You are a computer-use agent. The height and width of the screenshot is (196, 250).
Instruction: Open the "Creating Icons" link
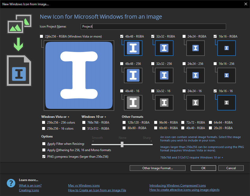point(29,190)
